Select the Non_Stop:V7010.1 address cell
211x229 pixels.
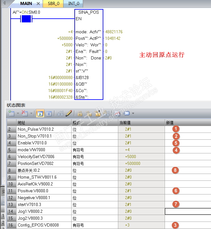coord(44,136)
